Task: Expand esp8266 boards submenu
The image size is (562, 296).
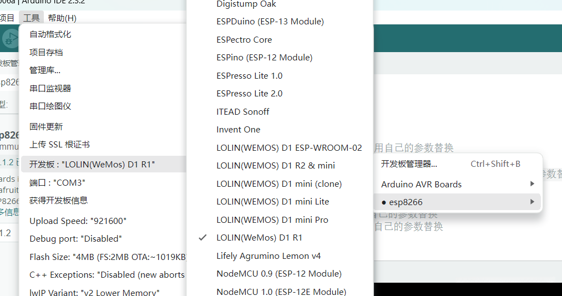Action: [x=457, y=202]
